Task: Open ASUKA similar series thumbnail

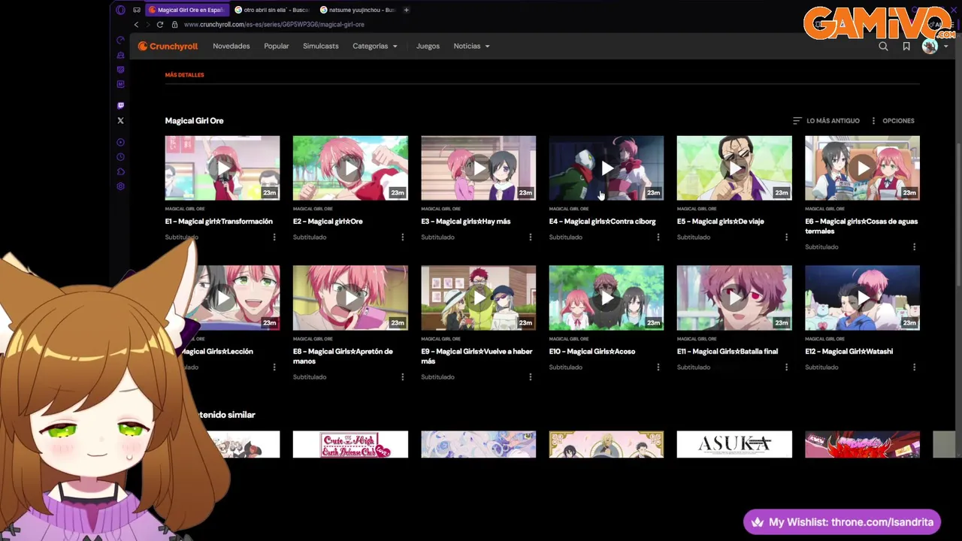Action: coord(734,445)
